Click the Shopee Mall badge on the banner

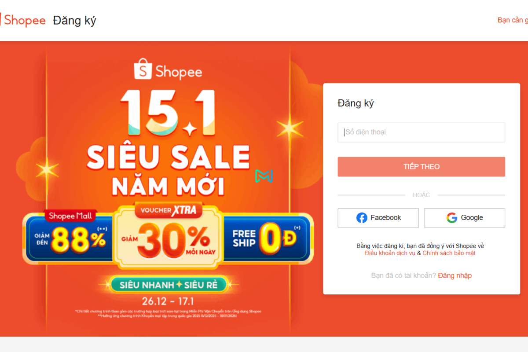tap(70, 215)
